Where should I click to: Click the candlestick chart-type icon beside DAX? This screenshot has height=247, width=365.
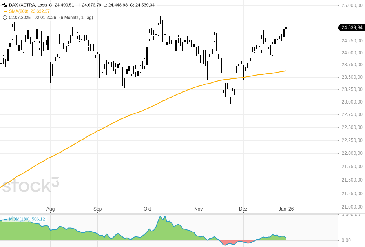tap(5, 5)
